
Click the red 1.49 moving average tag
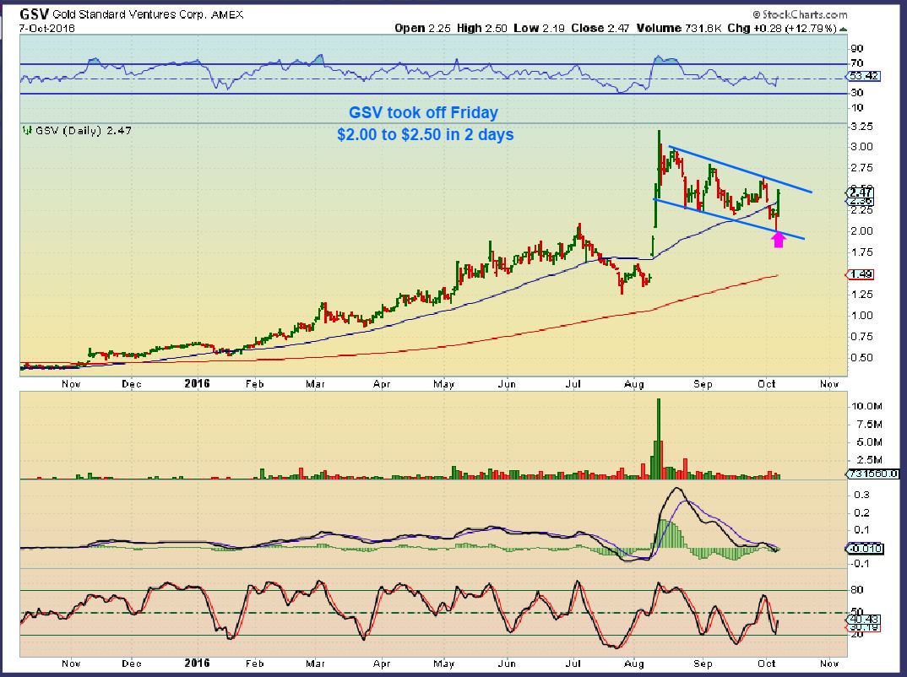(x=861, y=274)
